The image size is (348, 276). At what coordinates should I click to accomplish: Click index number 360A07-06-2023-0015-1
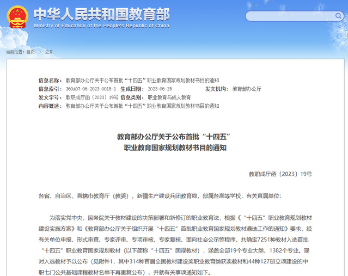90,89
